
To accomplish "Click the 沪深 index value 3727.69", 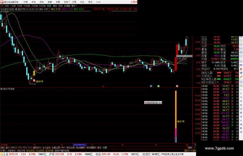I will click(60, 154).
